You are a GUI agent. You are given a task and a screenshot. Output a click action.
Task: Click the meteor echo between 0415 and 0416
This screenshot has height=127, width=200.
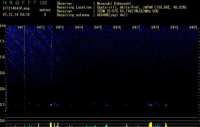106,105
